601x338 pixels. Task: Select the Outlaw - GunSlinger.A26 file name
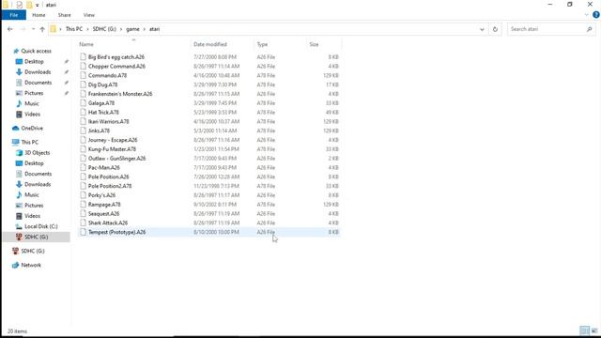tap(116, 159)
